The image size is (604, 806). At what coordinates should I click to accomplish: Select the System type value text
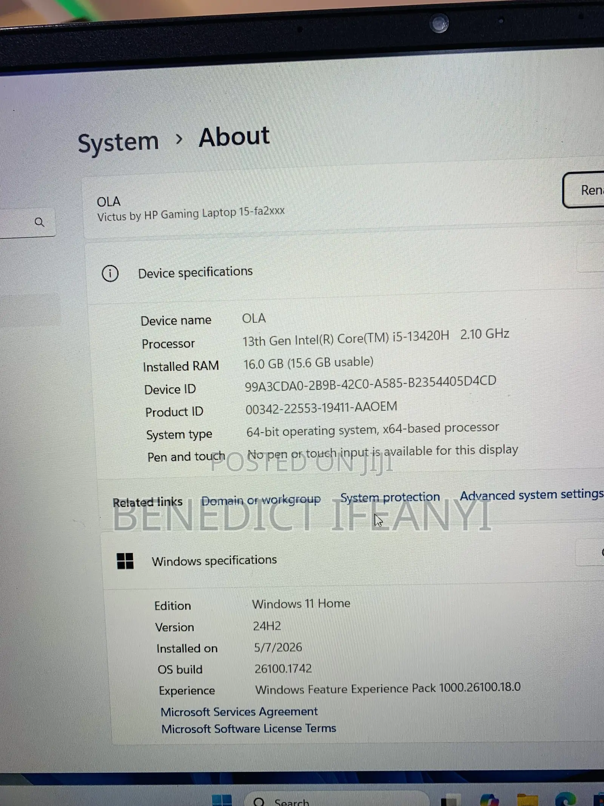(373, 429)
